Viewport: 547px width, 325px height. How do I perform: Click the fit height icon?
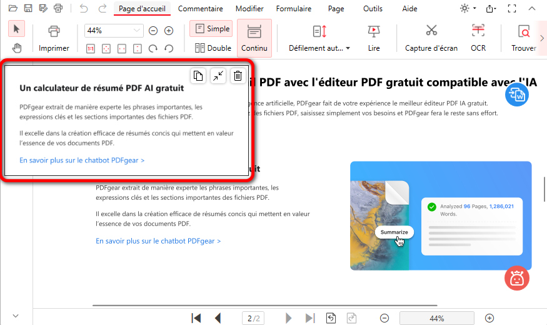pos(138,49)
